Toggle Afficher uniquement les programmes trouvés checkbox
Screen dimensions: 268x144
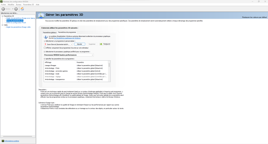45,48
